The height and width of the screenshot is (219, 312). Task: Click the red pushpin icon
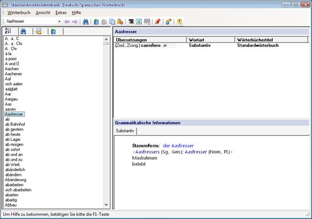158,21
